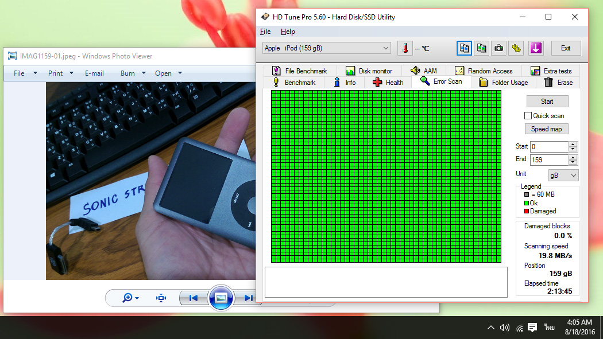This screenshot has width=603, height=339.
Task: Click the camera save screenshot icon
Action: pos(499,48)
